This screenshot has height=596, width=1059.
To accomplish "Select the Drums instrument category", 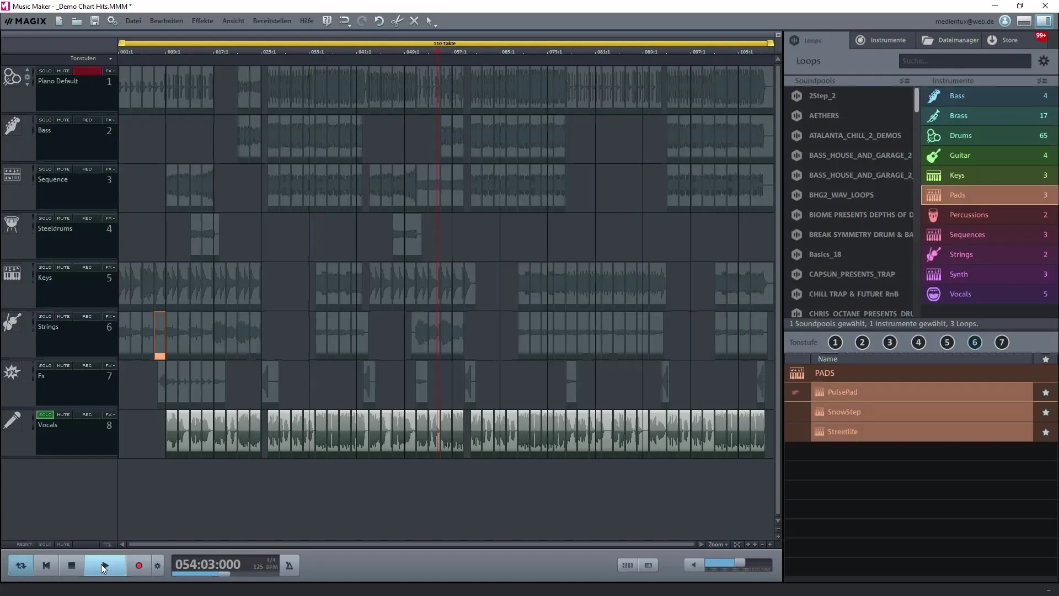I will [x=989, y=136].
